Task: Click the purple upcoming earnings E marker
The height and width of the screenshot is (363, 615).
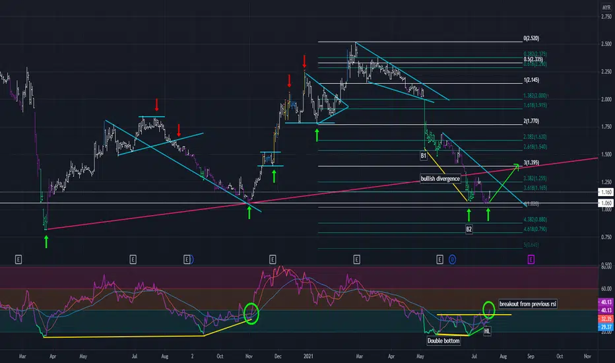Action: [x=531, y=259]
